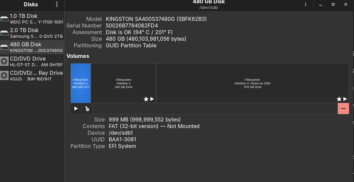Select the 480 GB Kingston disk
Screen dimensions: 354x182
(x=32, y=47)
